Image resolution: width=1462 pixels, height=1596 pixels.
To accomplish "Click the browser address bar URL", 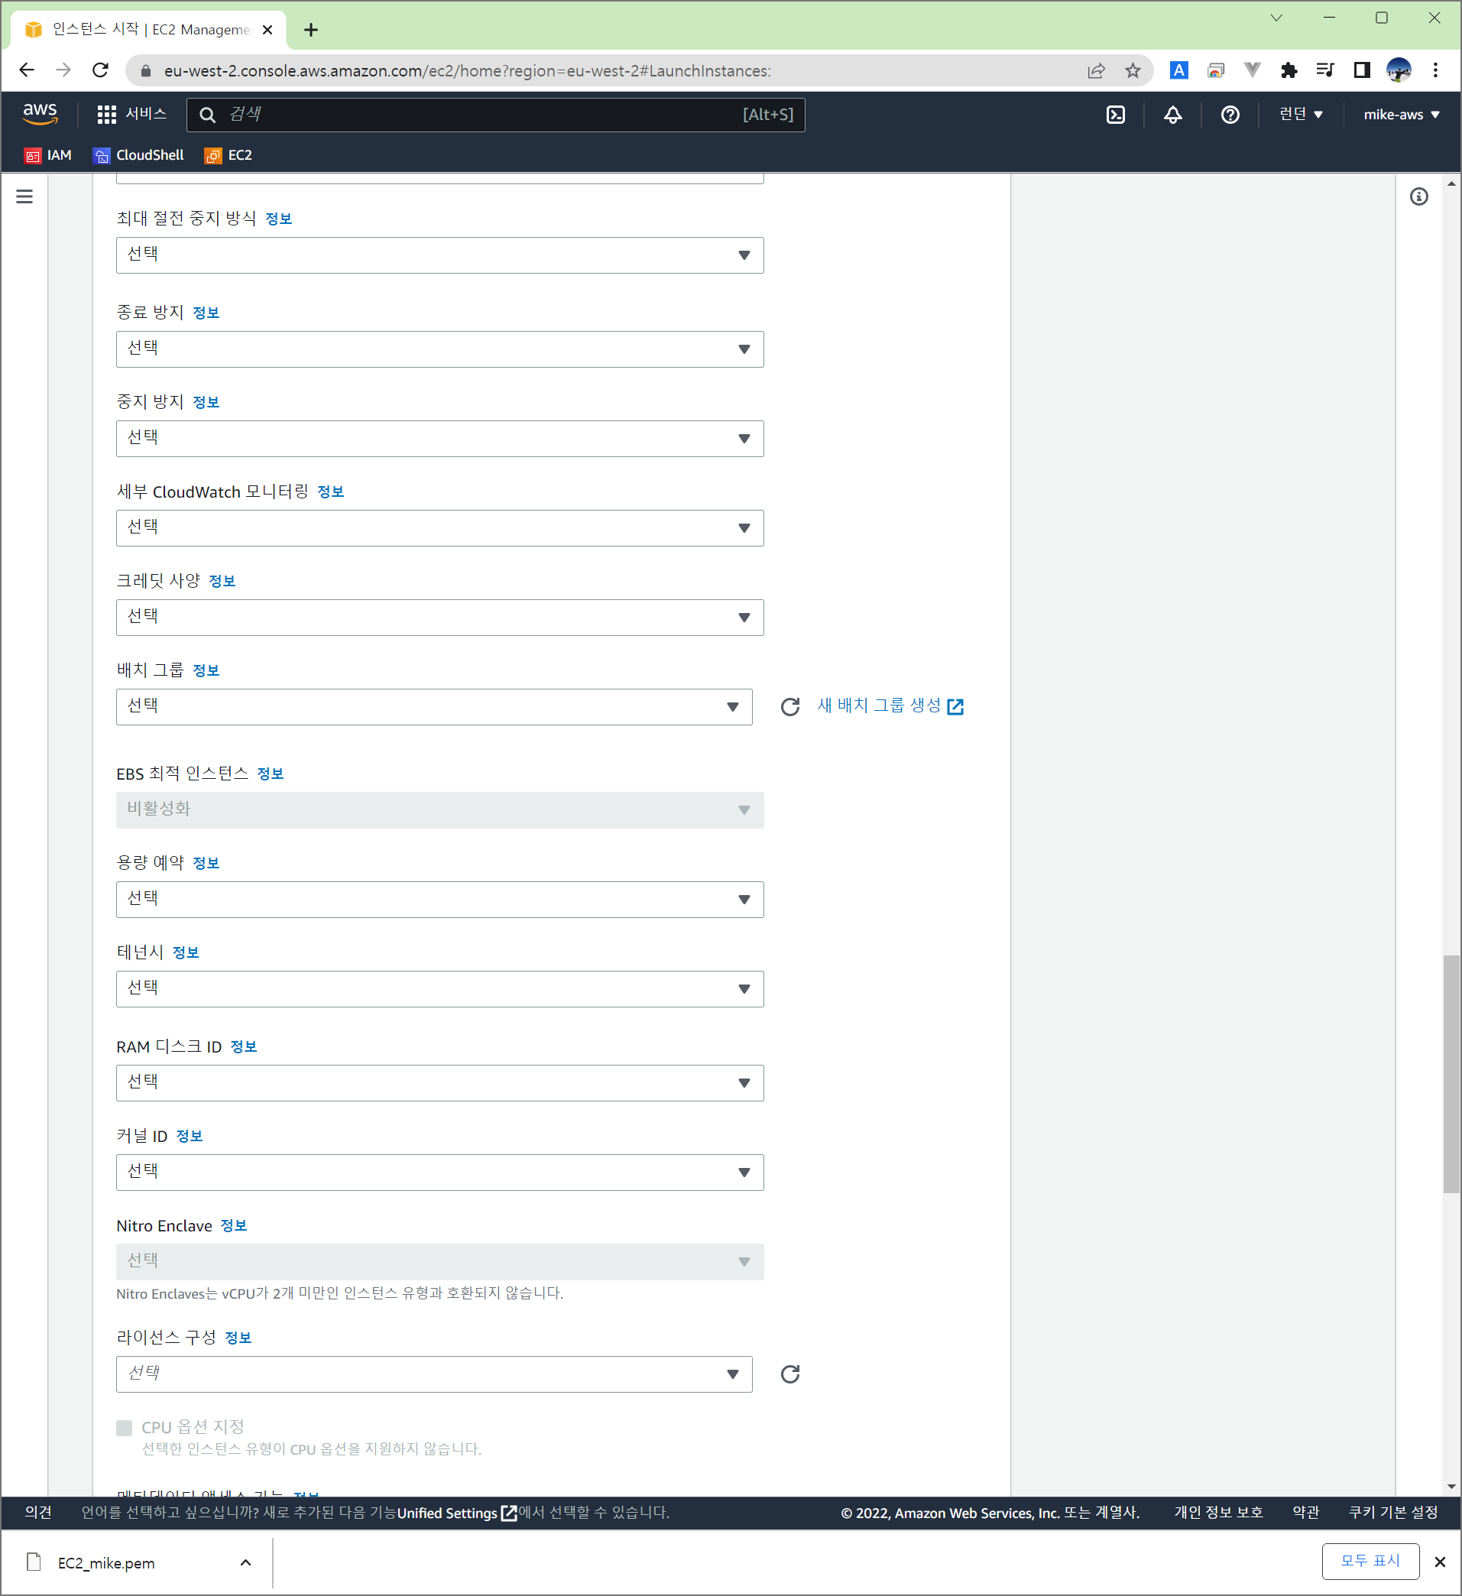I will point(467,70).
